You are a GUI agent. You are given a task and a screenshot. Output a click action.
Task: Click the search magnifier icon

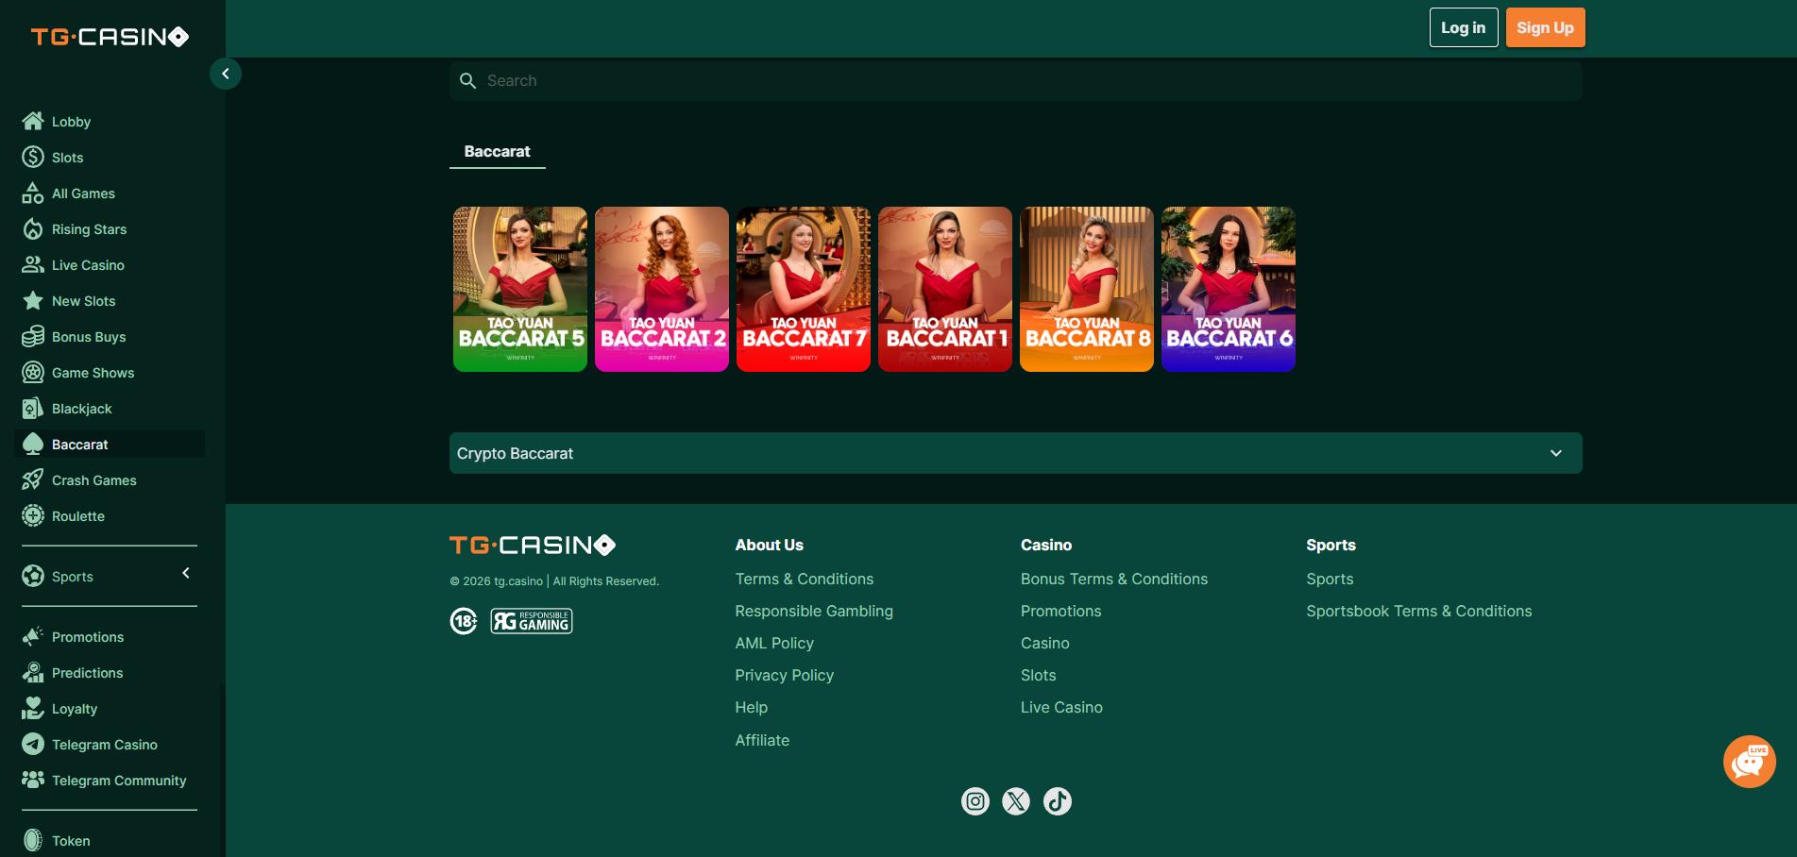pos(467,81)
